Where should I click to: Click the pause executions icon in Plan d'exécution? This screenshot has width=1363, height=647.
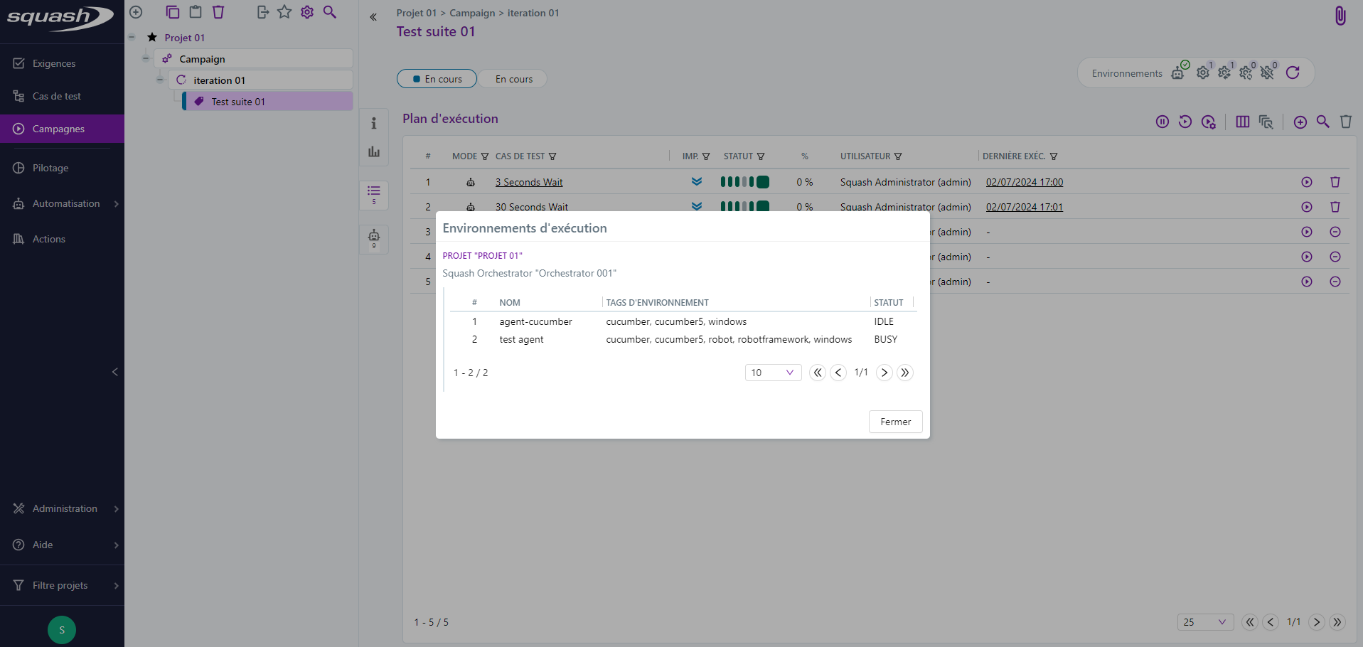coord(1162,122)
